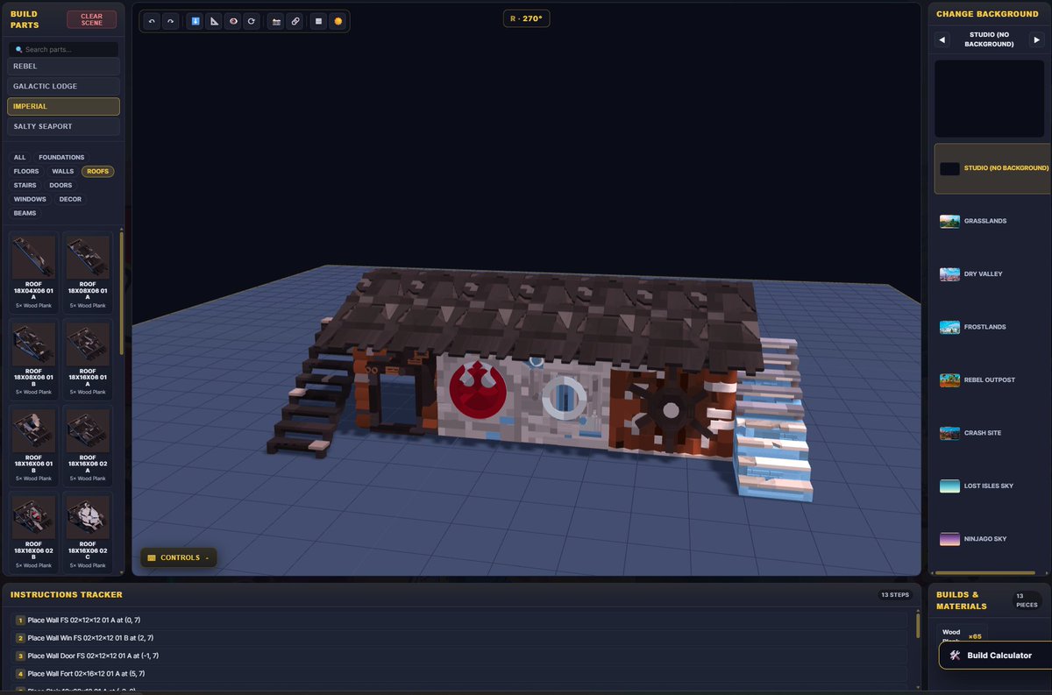Filter parts by Decor
This screenshot has width=1052, height=695.
tap(70, 200)
